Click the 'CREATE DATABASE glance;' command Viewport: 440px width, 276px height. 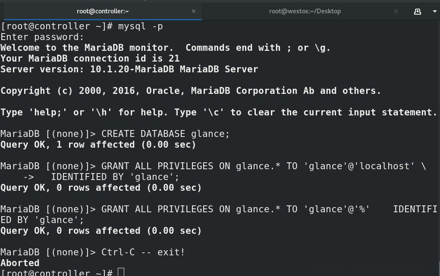click(x=165, y=134)
